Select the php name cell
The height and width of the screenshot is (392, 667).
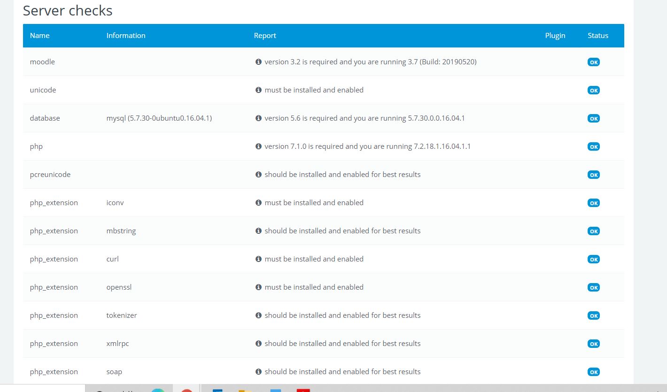36,146
